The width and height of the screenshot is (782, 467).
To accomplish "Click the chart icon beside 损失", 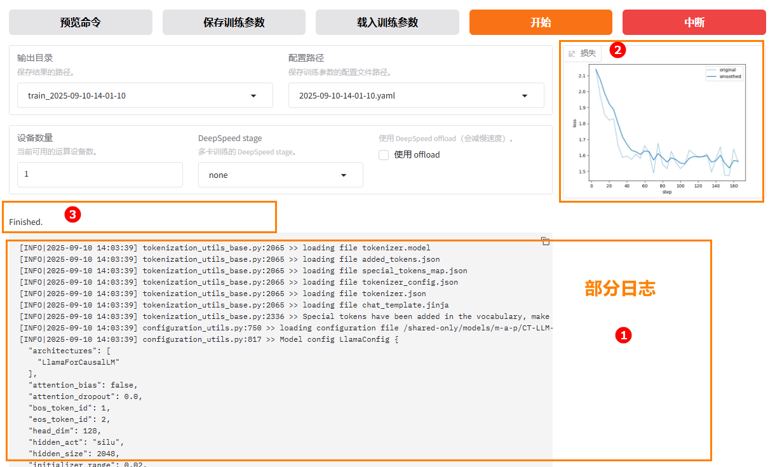I will pyautogui.click(x=572, y=54).
